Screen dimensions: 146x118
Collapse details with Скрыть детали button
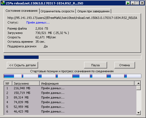tap(22, 65)
